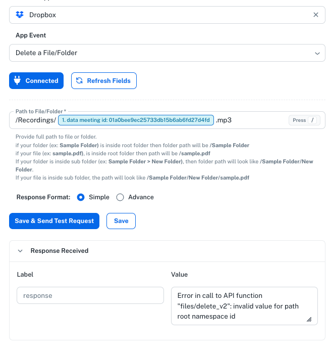Open the Delete a File/Folder combo box
Viewport: 330px width, 352px height.
(167, 53)
